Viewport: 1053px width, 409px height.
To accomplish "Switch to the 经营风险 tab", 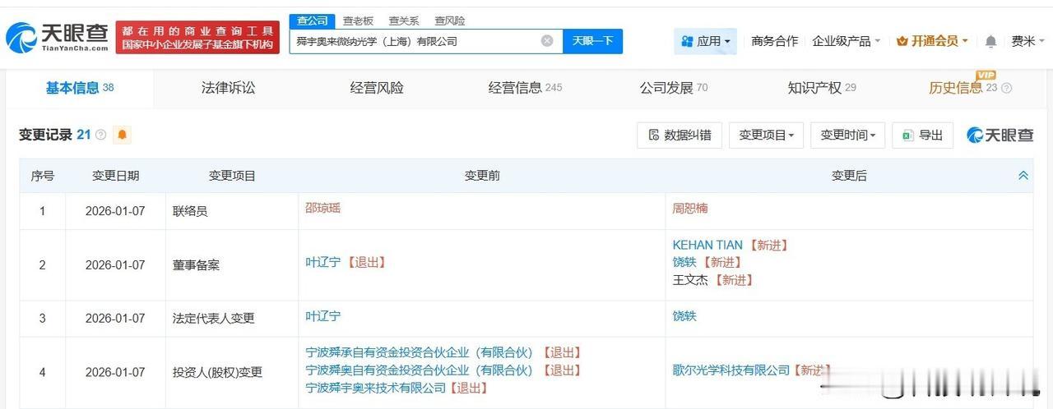I will [377, 88].
